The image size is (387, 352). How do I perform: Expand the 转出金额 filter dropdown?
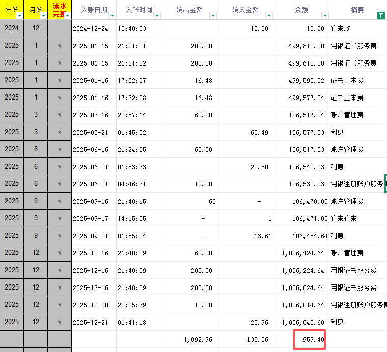[212, 16]
